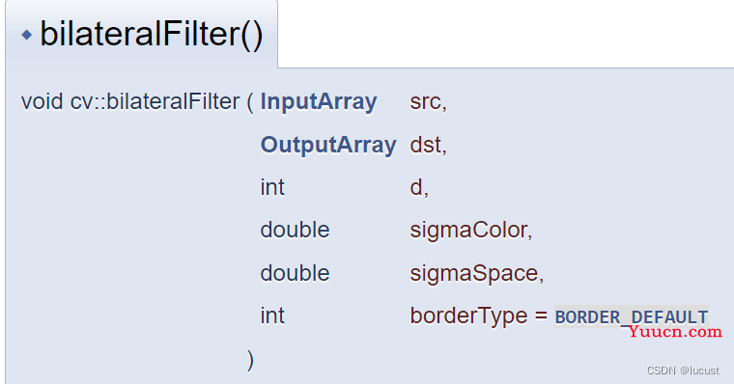The height and width of the screenshot is (384, 734).
Task: Select the dst parameter name
Action: click(x=425, y=145)
